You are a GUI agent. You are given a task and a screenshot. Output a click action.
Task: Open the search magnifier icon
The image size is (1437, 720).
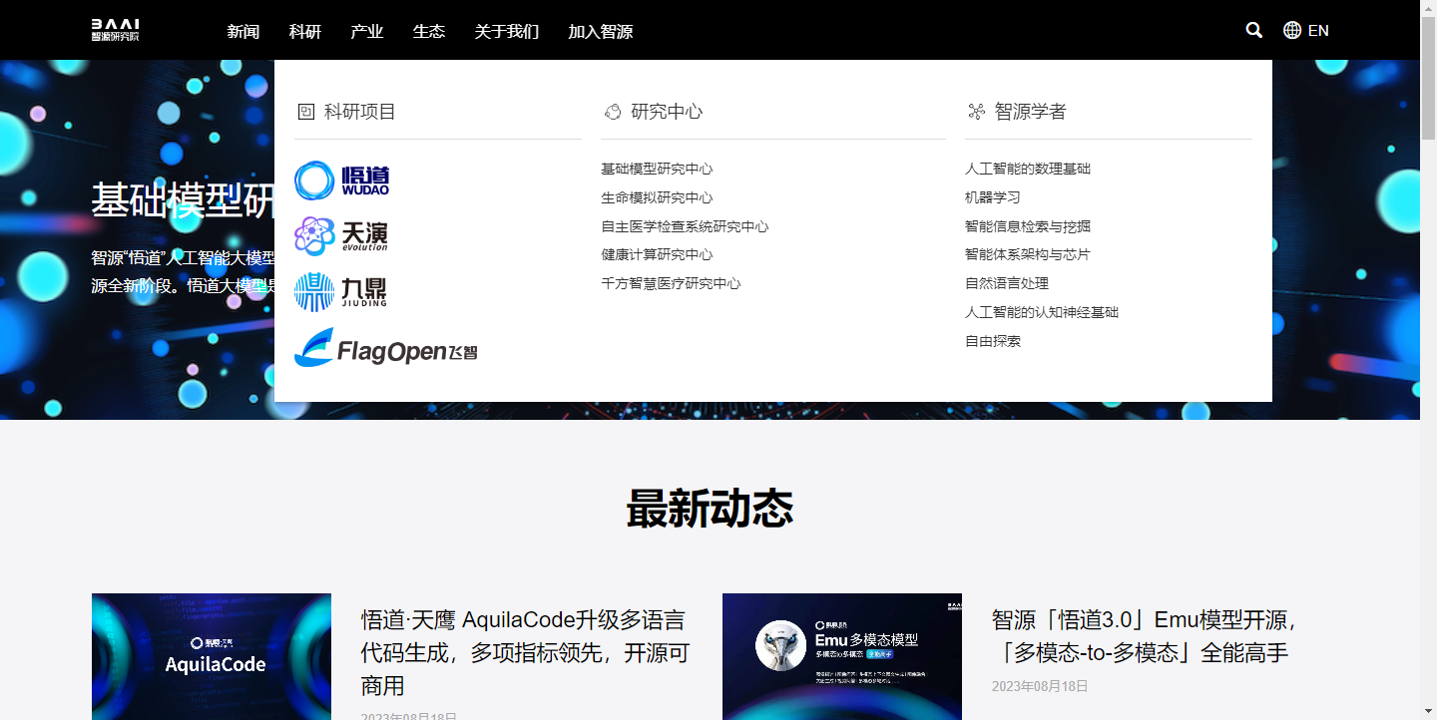pos(1254,30)
